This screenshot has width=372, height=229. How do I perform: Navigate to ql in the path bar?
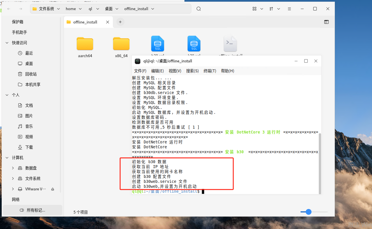90,9
